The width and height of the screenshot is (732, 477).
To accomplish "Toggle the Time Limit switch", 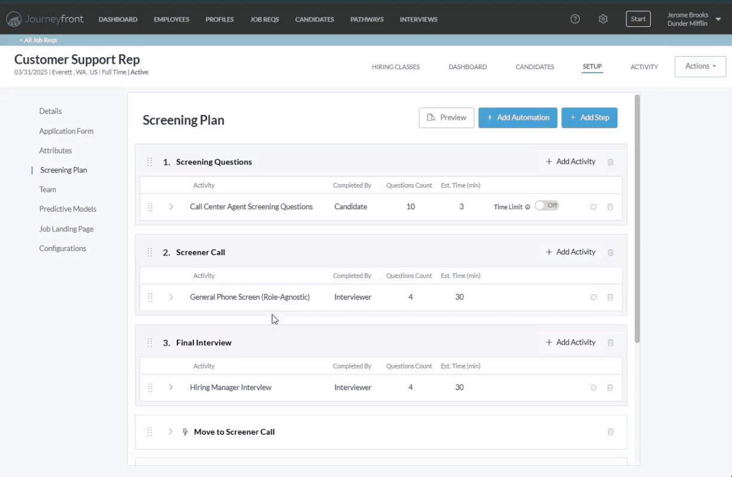I will click(x=546, y=206).
